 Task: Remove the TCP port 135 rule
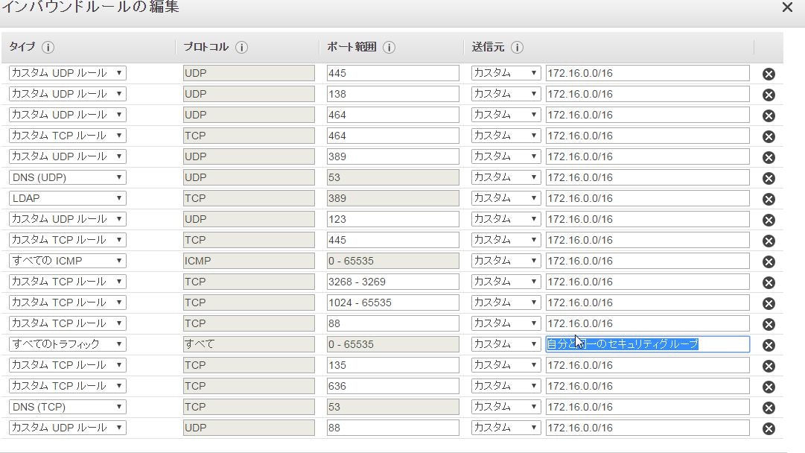pos(769,367)
